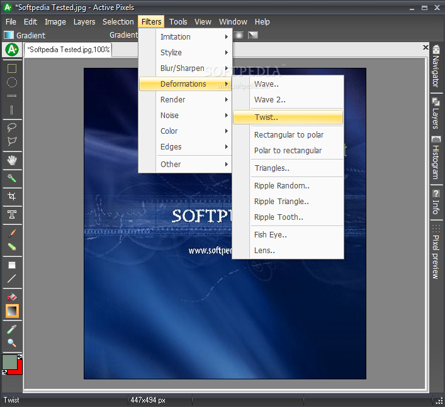The image size is (445, 407).
Task: Select the rectangular selection tool
Action: 11,68
